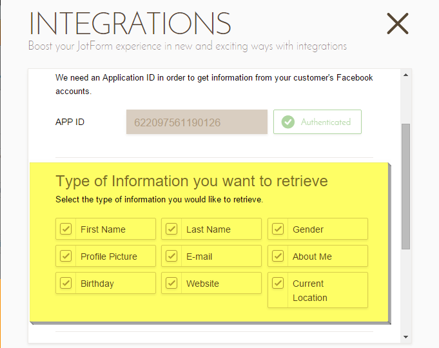Select the Current Location option label
The width and height of the screenshot is (439, 348).
309,291
